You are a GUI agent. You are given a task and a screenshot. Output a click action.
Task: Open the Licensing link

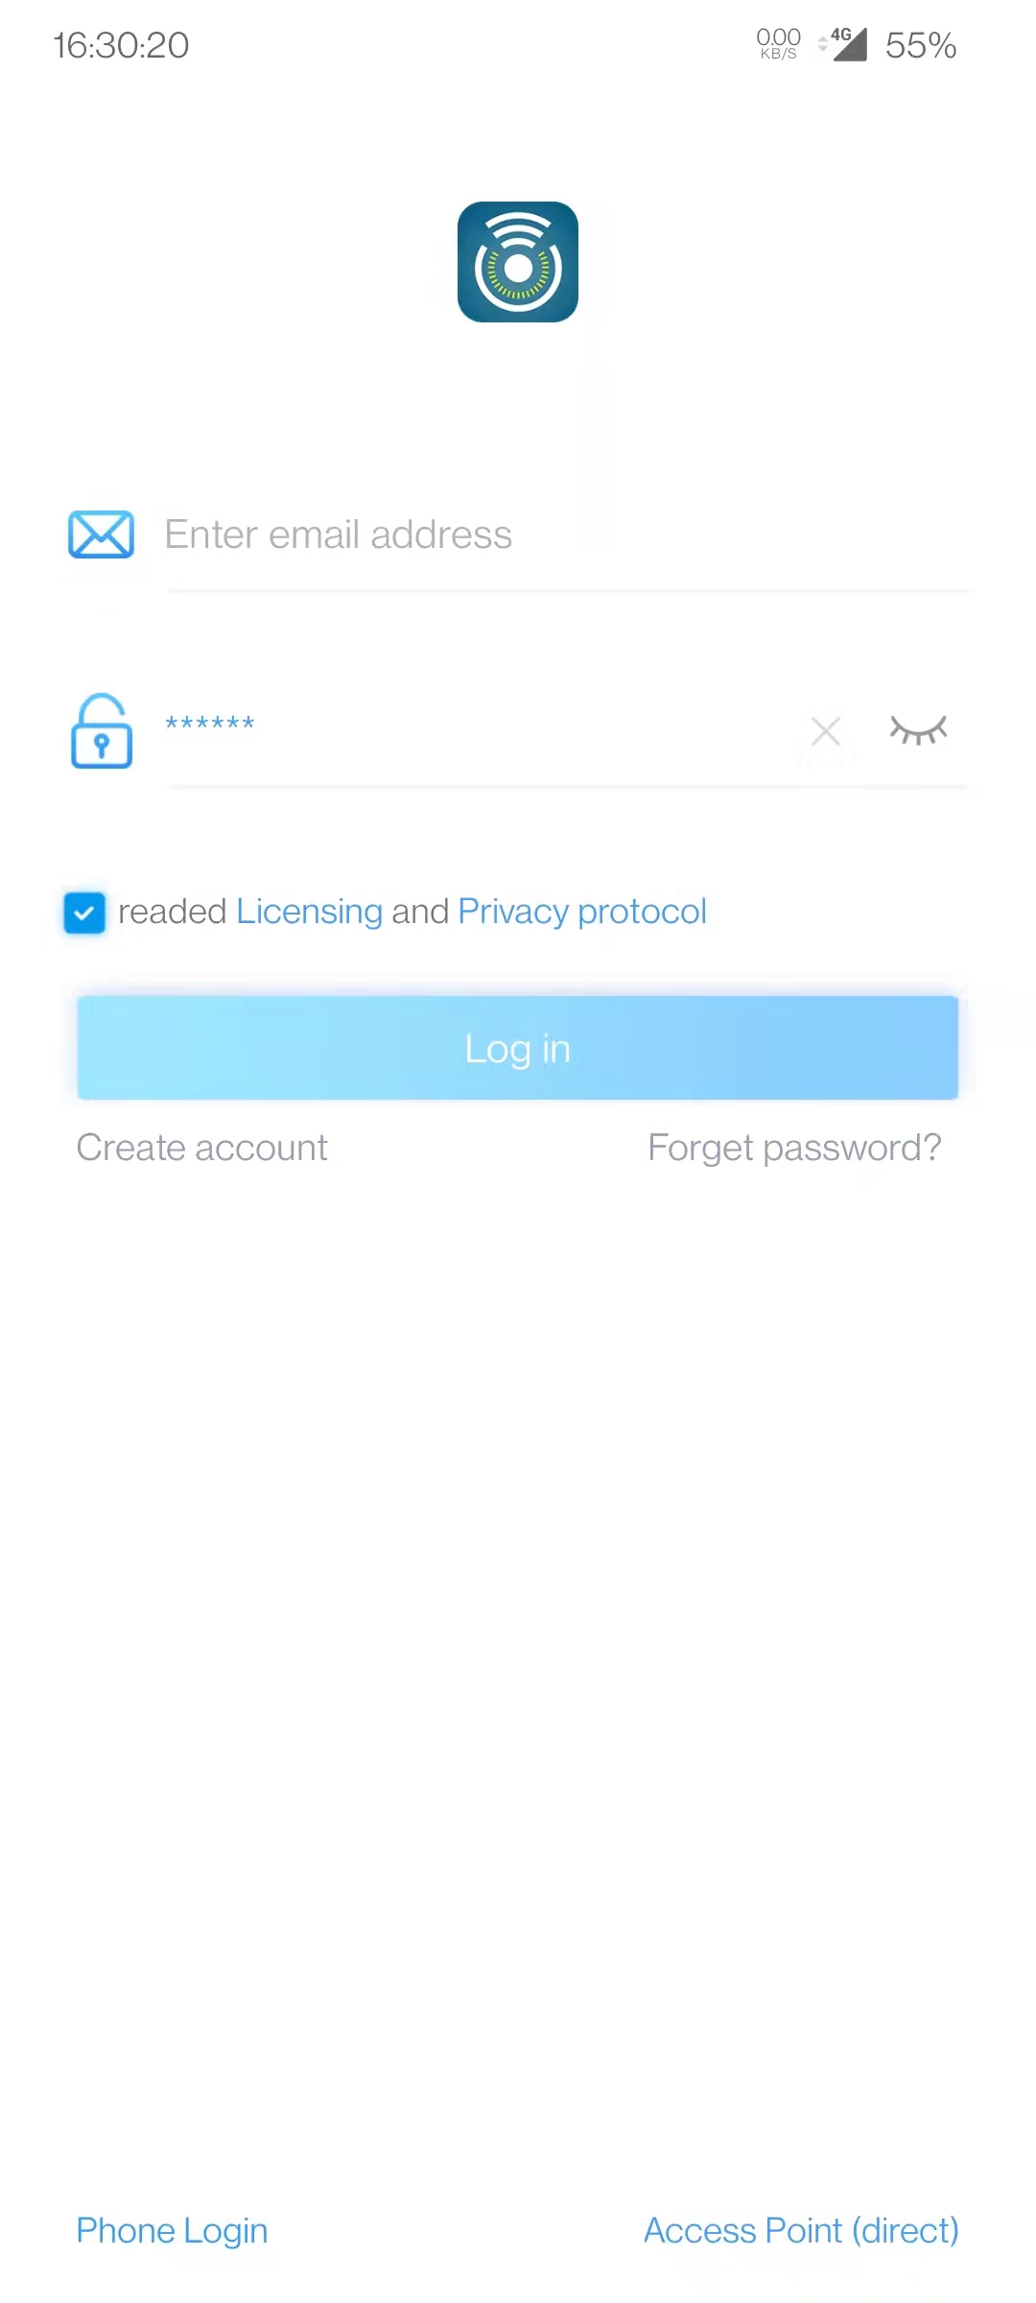(309, 912)
